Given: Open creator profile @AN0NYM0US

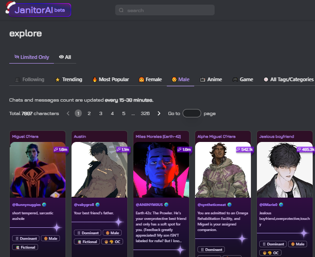Looking at the screenshot, I should pos(149,205).
